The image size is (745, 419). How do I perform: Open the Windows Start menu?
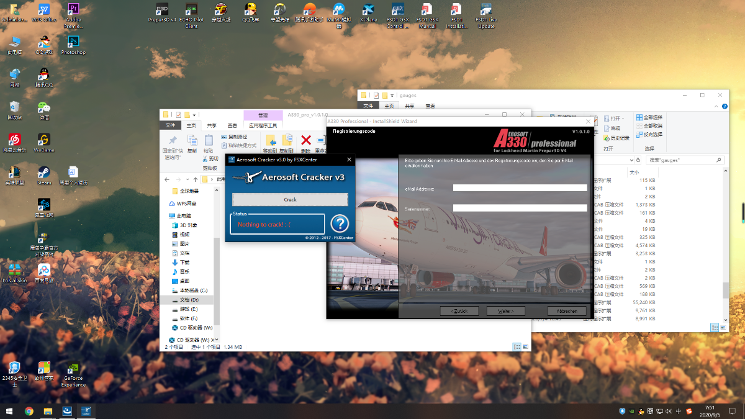(x=10, y=411)
